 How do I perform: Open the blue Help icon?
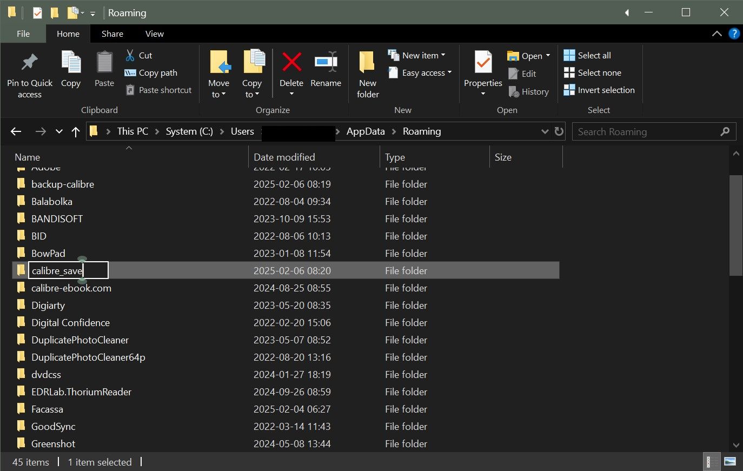coord(734,34)
